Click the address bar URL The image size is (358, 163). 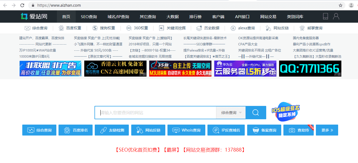click(x=59, y=5)
